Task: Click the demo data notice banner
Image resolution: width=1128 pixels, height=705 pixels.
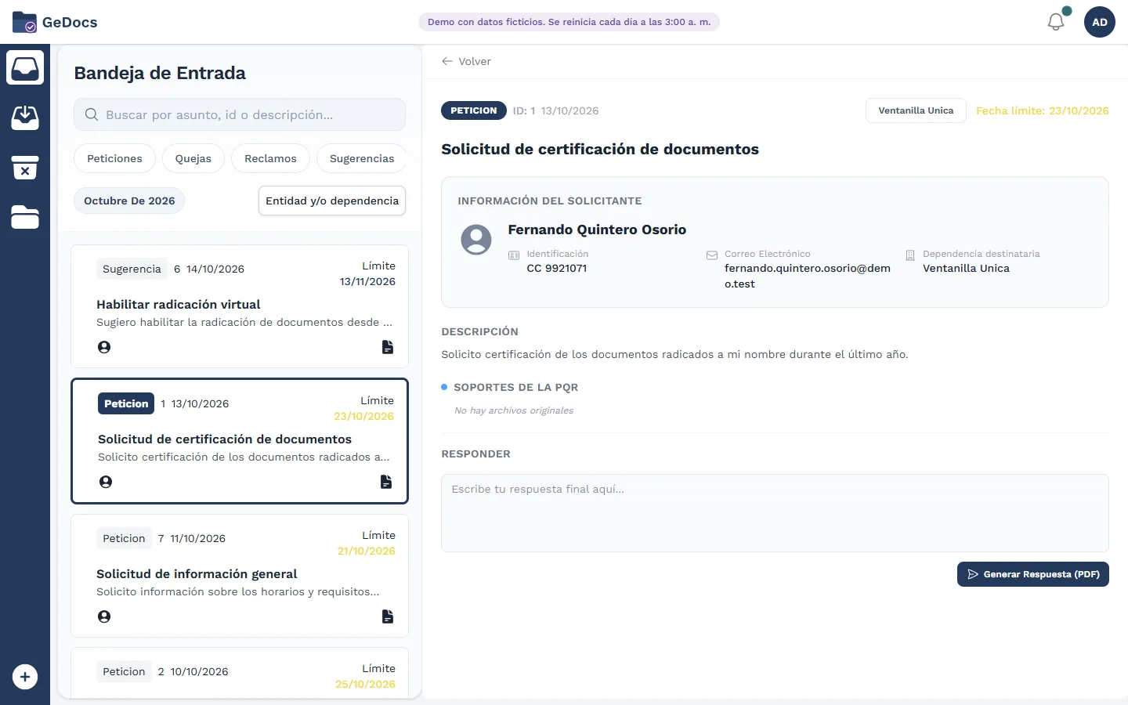Action: [569, 22]
